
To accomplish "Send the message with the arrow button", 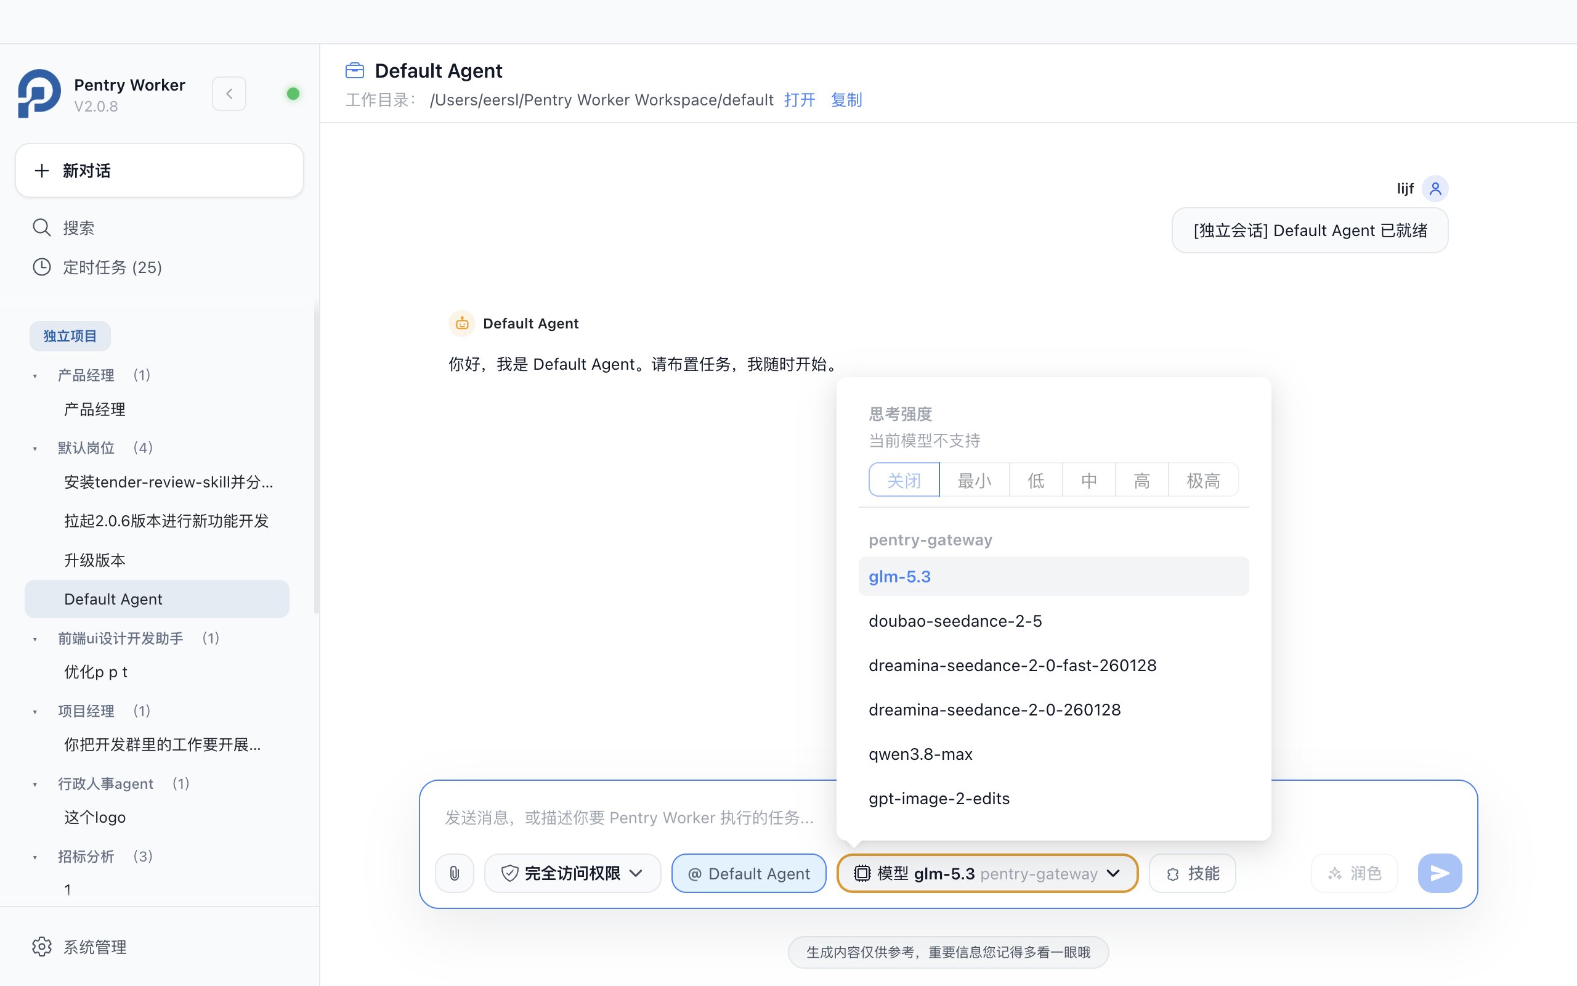I will point(1440,873).
